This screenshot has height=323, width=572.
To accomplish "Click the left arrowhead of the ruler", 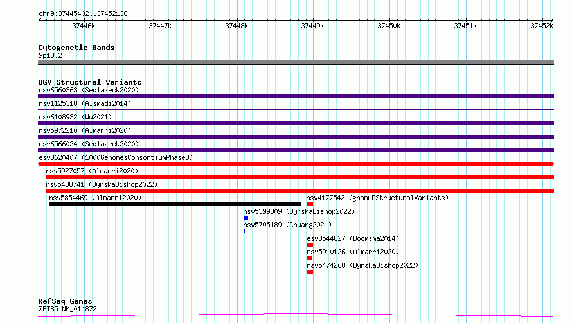I will 40,20.
